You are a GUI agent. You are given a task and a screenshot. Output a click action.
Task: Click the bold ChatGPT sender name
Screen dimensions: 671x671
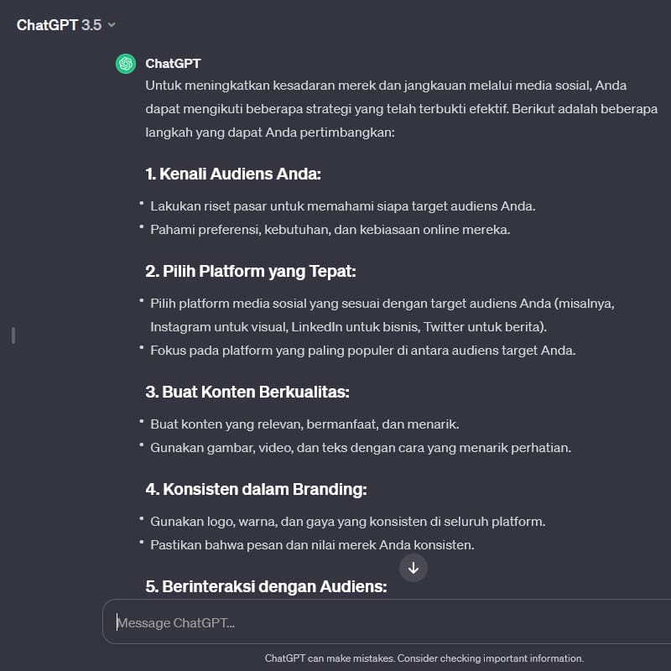173,63
